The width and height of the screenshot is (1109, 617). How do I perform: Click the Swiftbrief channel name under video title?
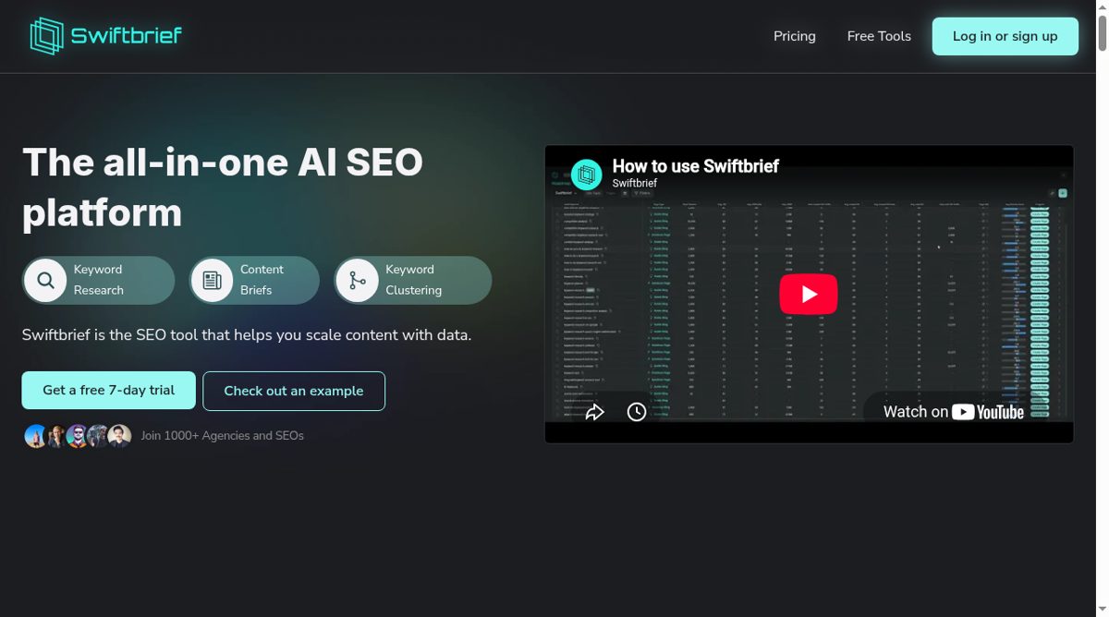click(635, 183)
